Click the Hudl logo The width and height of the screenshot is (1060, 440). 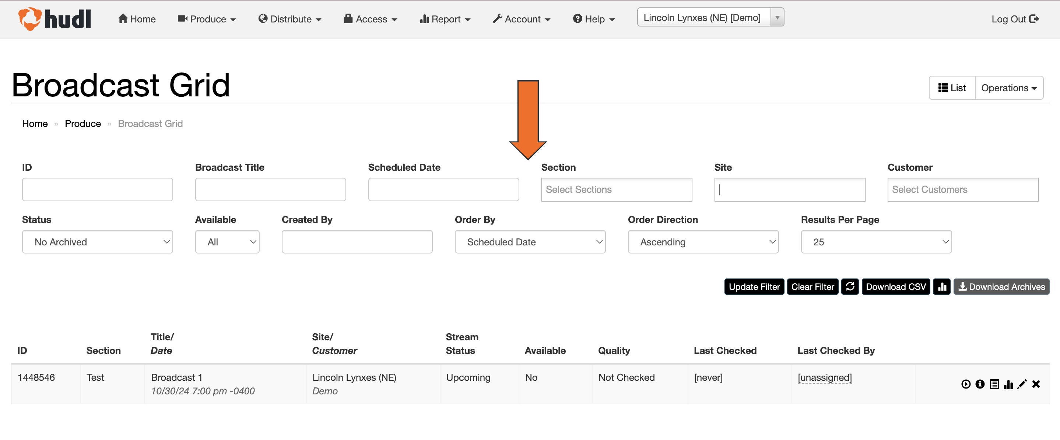[x=55, y=19]
